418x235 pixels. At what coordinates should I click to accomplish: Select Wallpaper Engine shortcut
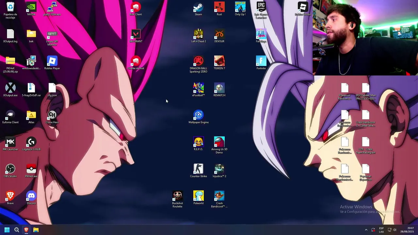click(199, 117)
